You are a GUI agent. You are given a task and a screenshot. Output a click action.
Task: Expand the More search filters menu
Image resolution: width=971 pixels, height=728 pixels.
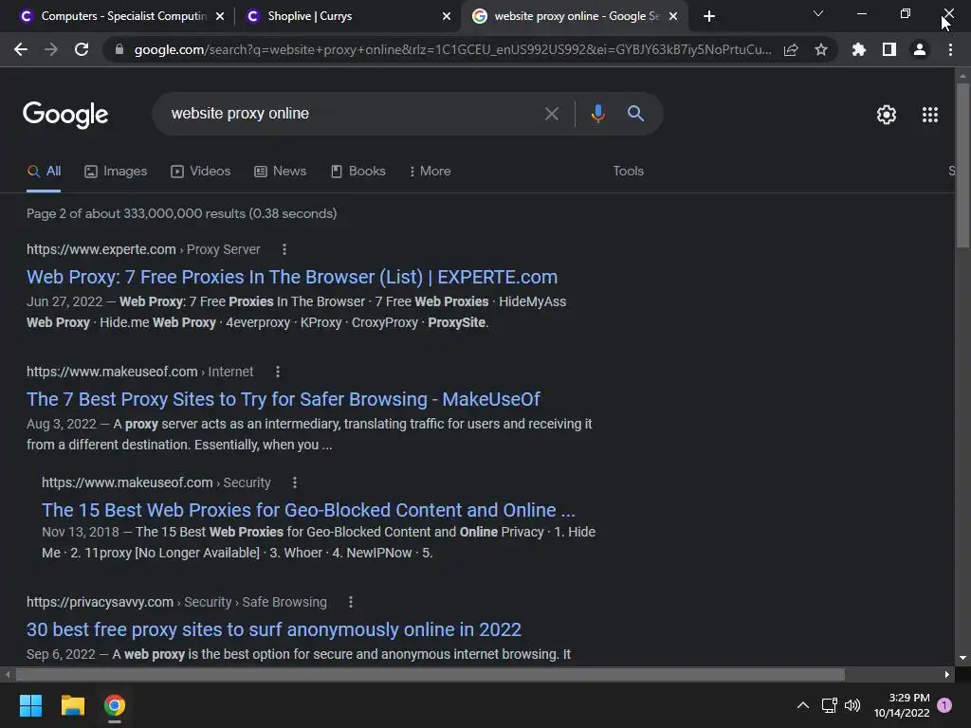pyautogui.click(x=430, y=171)
